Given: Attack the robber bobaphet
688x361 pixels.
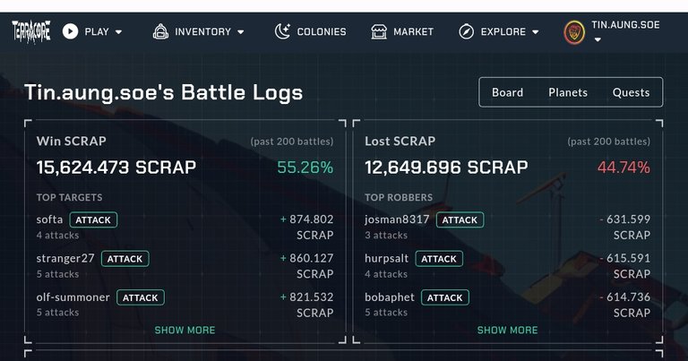Looking at the screenshot, I should click(x=445, y=297).
